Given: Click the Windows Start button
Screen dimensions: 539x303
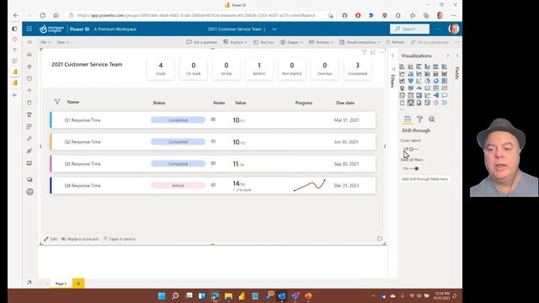Looking at the screenshot, I should [x=162, y=295].
